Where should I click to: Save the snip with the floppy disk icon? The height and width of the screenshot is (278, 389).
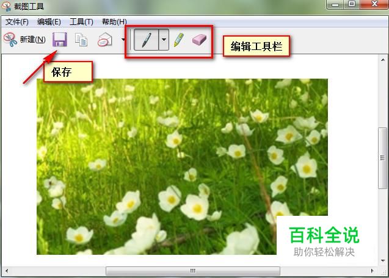(x=60, y=40)
